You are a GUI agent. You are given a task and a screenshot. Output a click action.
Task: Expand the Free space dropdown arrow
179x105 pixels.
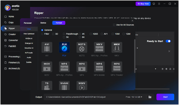[x=141, y=97]
